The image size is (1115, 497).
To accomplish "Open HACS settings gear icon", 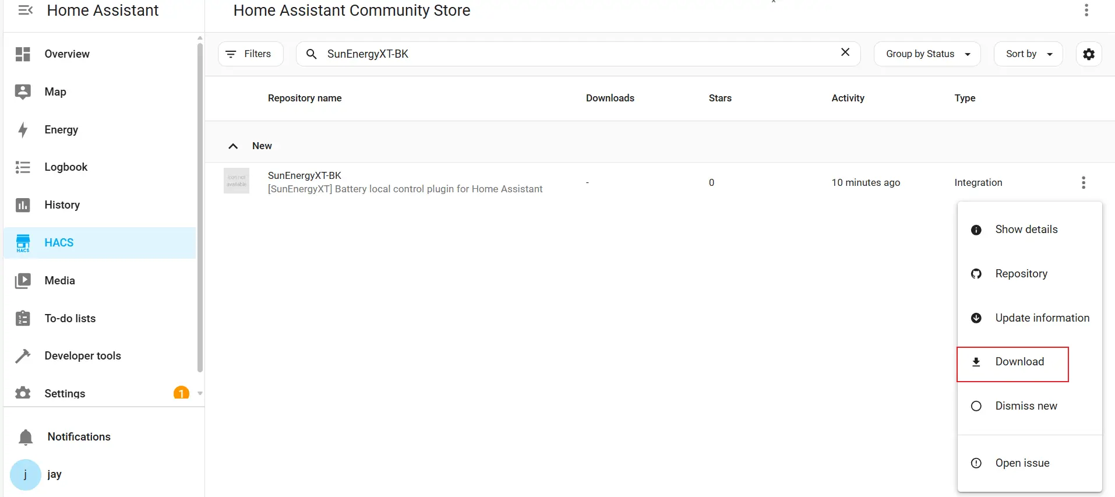I will [1088, 54].
